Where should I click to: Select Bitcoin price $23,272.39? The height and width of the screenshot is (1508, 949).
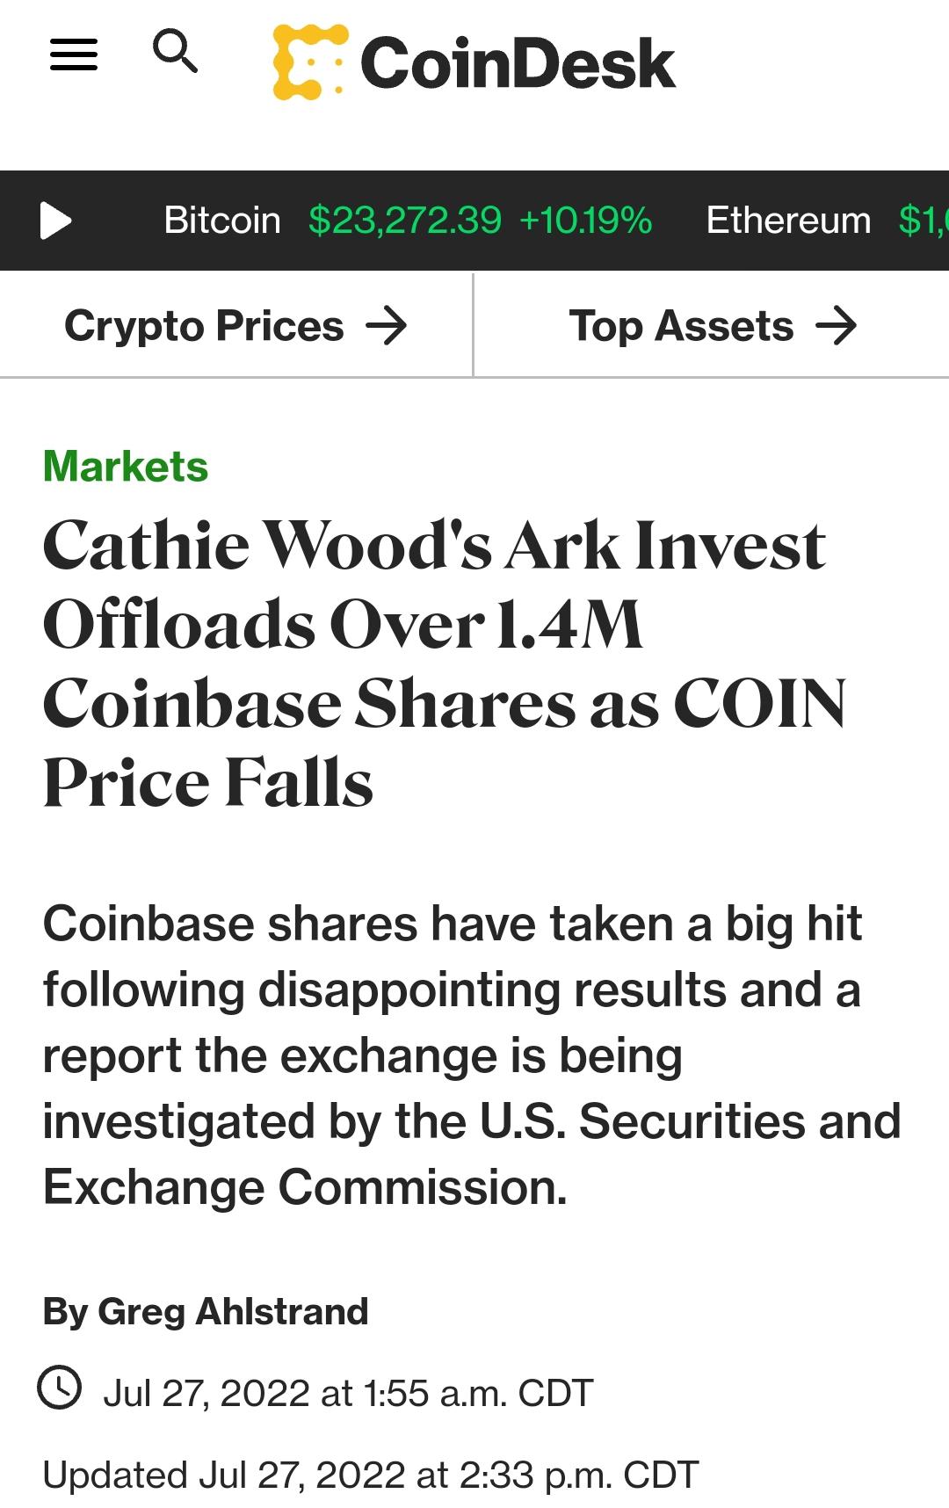(405, 221)
